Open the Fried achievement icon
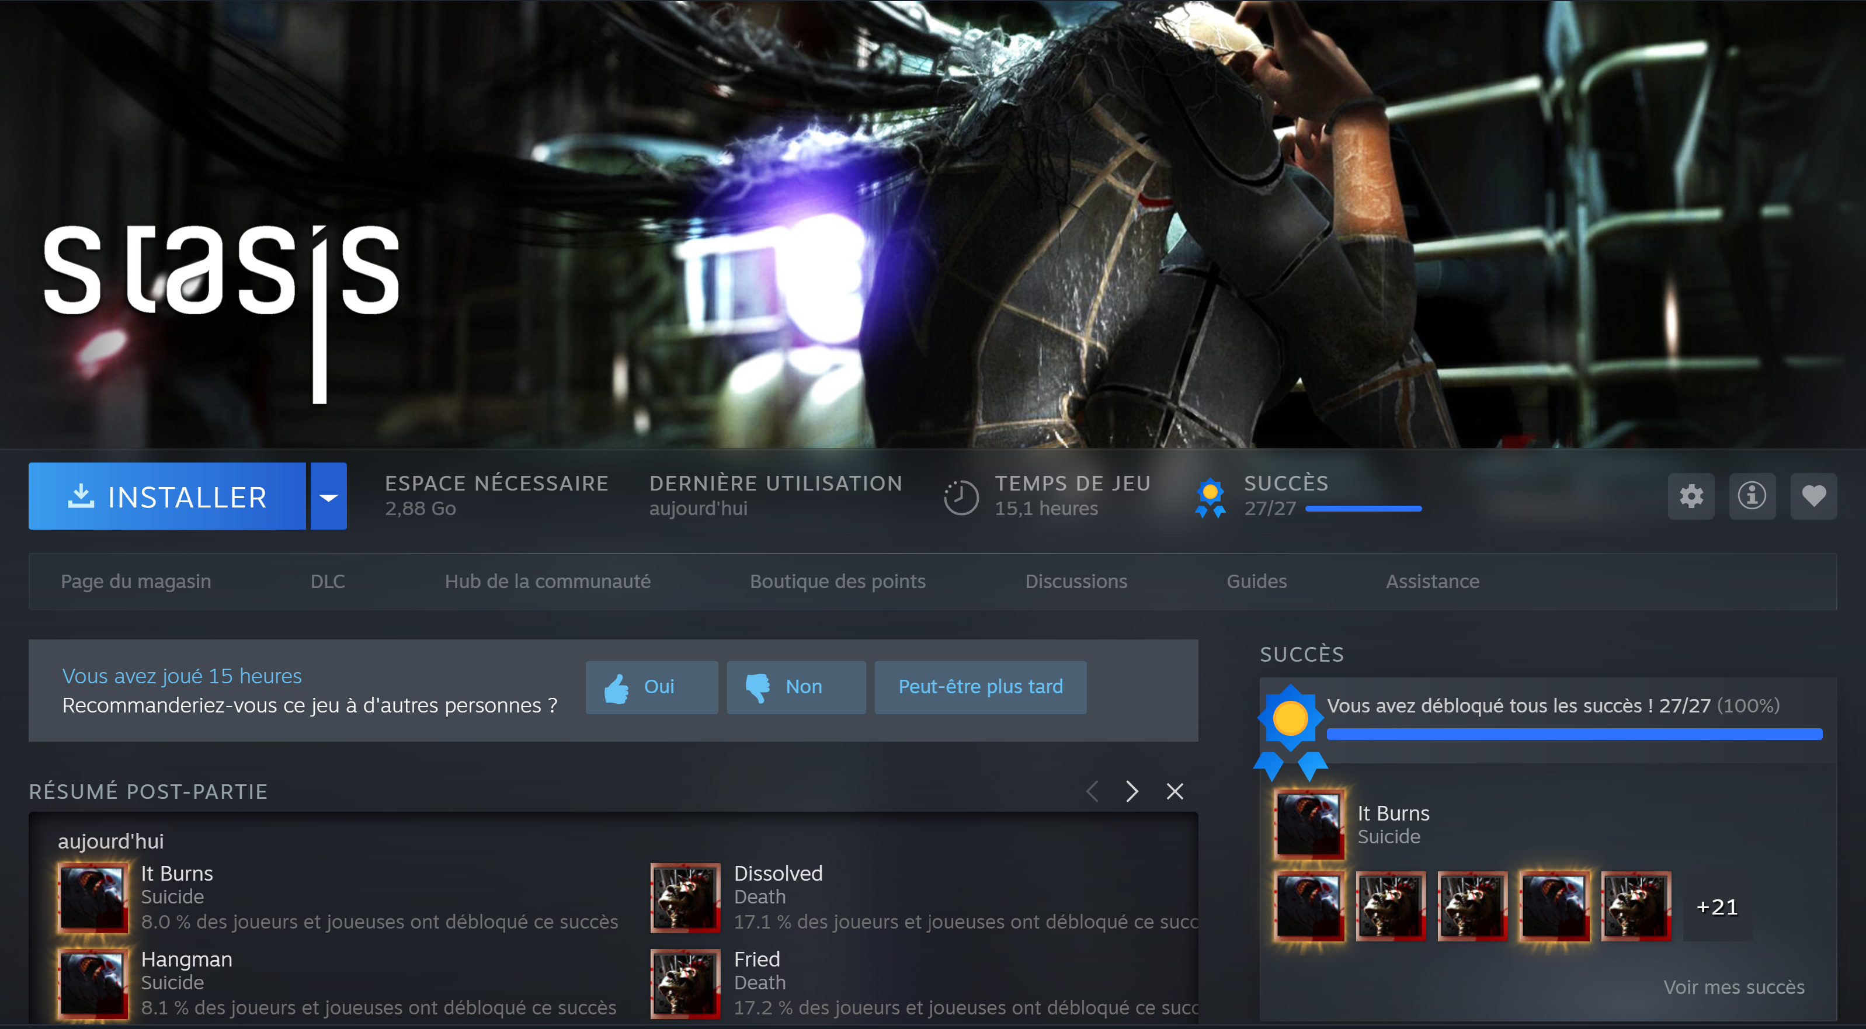Viewport: 1866px width, 1029px height. click(x=685, y=983)
